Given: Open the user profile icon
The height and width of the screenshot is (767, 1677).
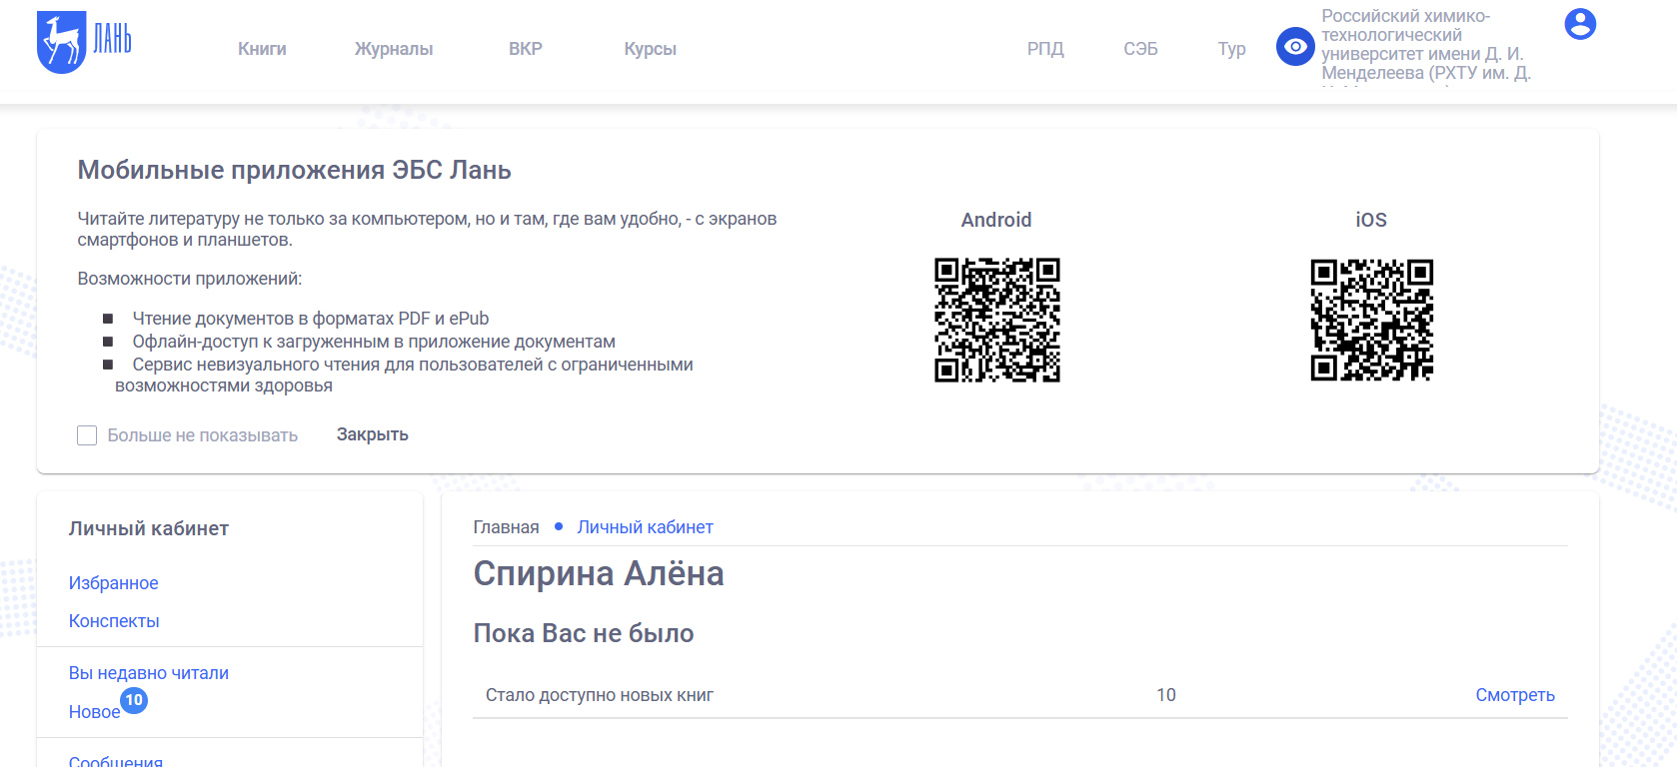Looking at the screenshot, I should point(1580,26).
